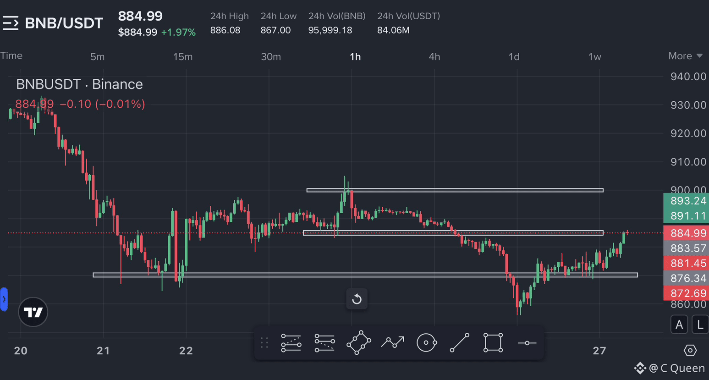Enable auto scale with the A button

point(679,324)
